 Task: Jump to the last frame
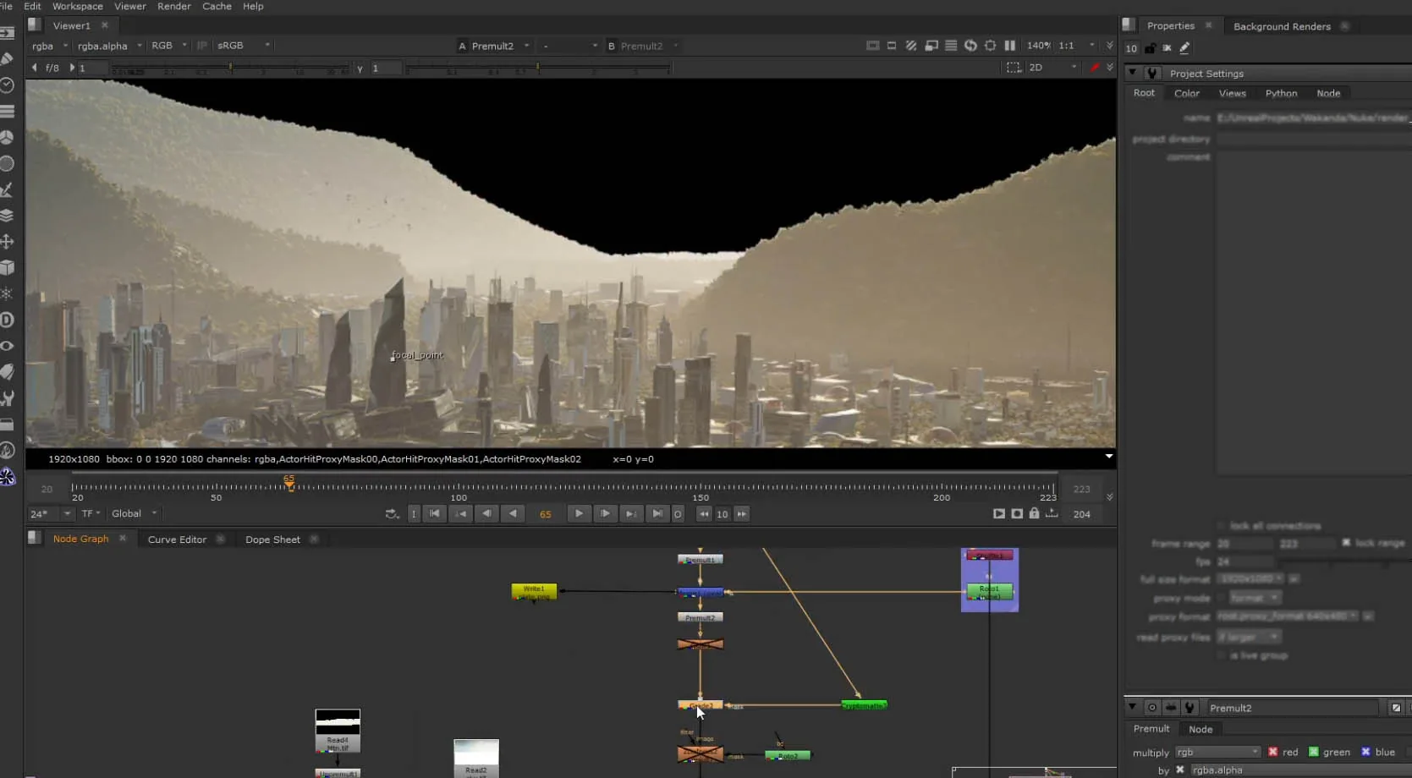click(x=657, y=513)
